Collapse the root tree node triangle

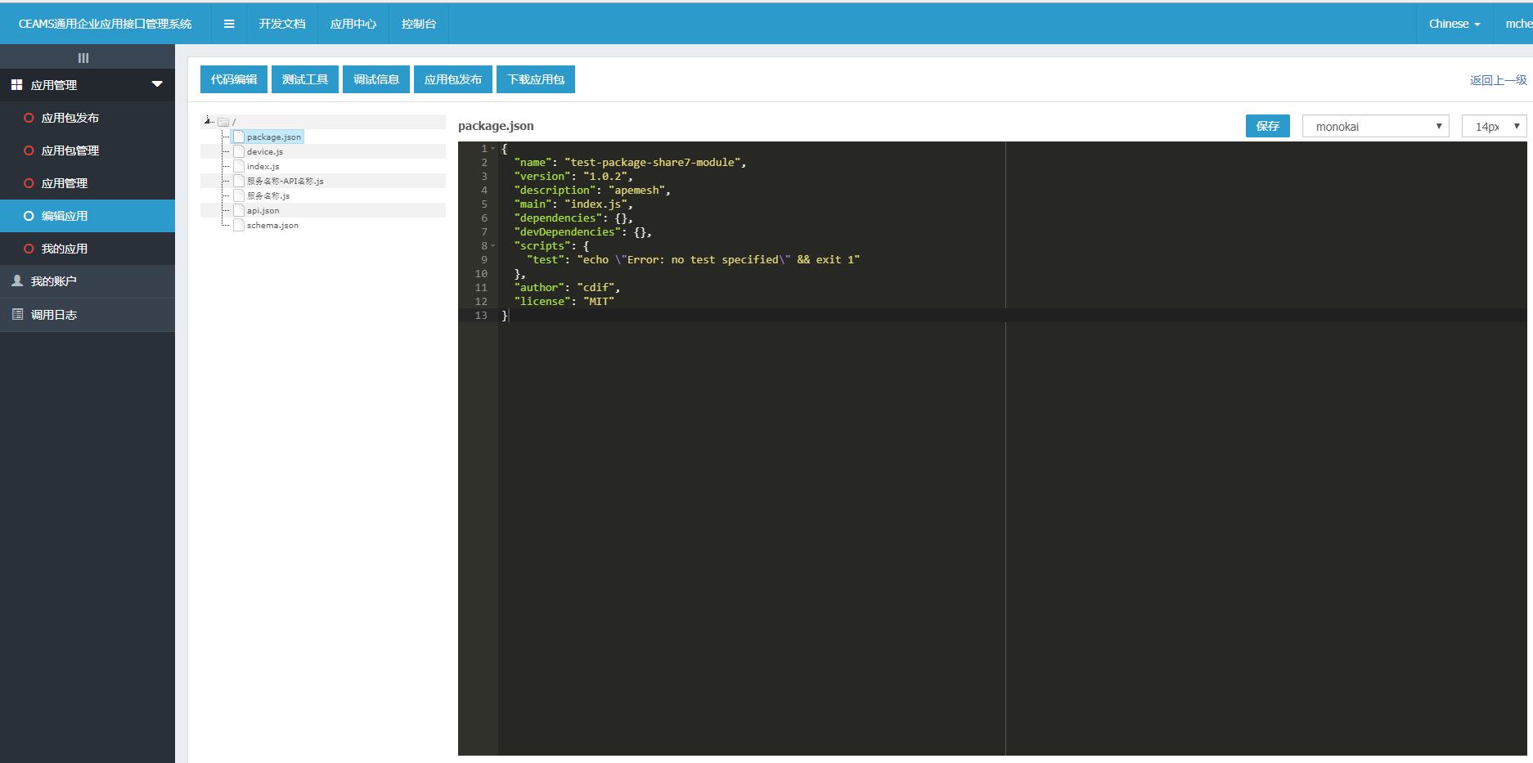208,121
